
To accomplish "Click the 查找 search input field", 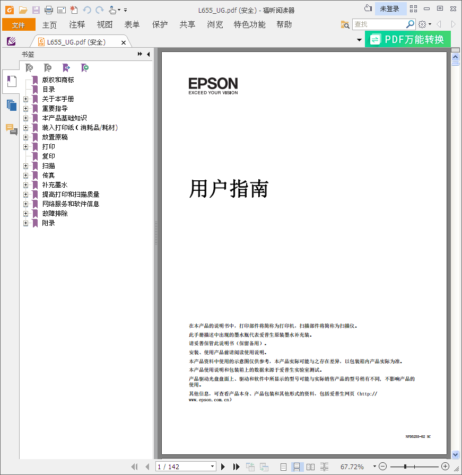I will click(379, 24).
